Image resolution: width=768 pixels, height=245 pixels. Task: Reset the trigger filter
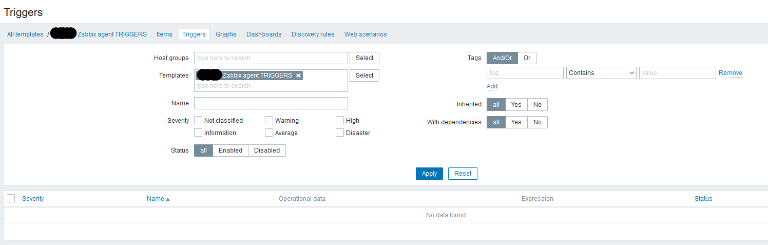tap(463, 174)
